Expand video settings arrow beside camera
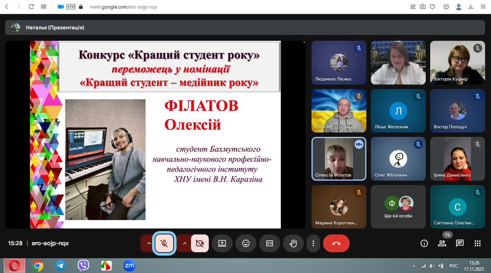The height and width of the screenshot is (273, 491). 184,243
